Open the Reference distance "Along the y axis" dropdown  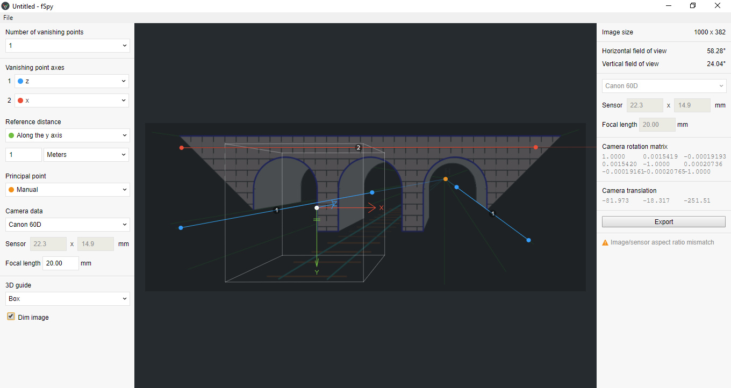point(68,135)
